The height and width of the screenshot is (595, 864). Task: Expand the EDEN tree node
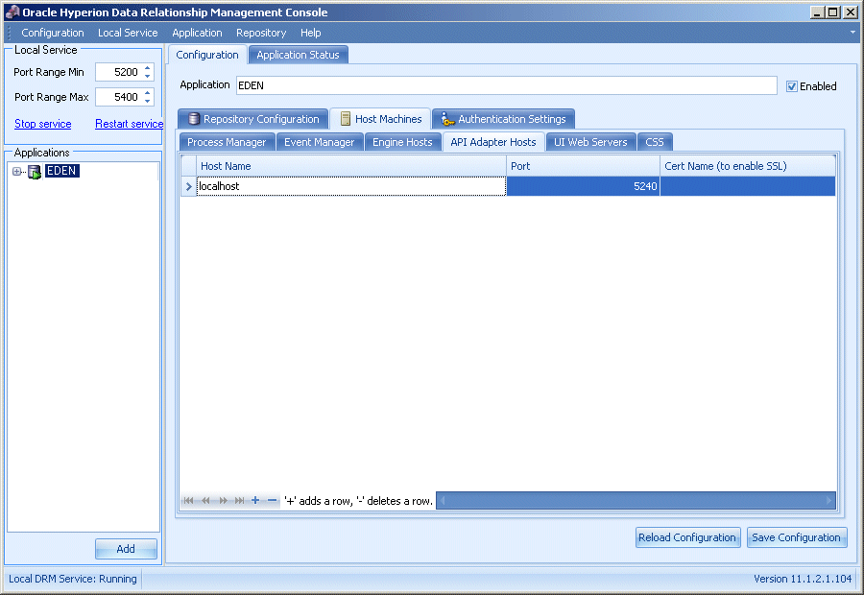coord(16,172)
